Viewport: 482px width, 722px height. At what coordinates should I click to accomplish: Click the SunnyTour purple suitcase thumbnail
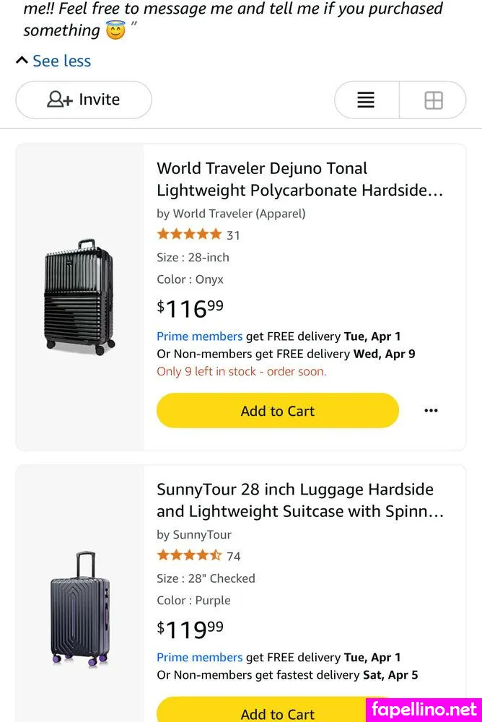click(x=79, y=609)
